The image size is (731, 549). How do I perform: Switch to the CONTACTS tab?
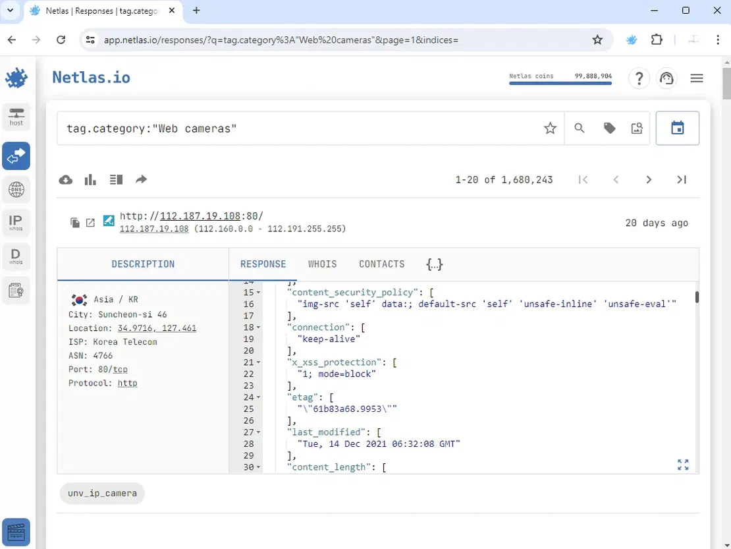[x=381, y=264]
